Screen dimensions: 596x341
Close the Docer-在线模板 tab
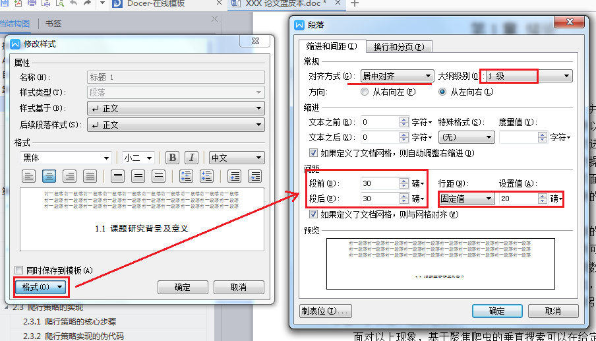pyautogui.click(x=219, y=3)
